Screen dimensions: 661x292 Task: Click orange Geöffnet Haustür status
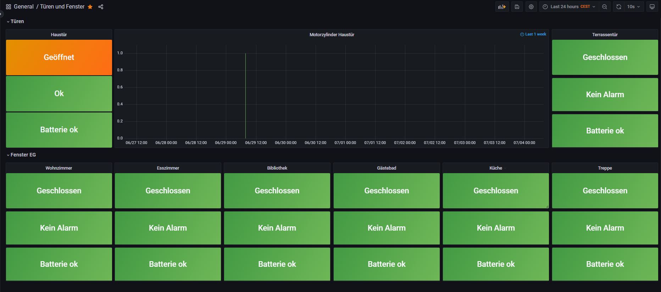click(x=59, y=57)
